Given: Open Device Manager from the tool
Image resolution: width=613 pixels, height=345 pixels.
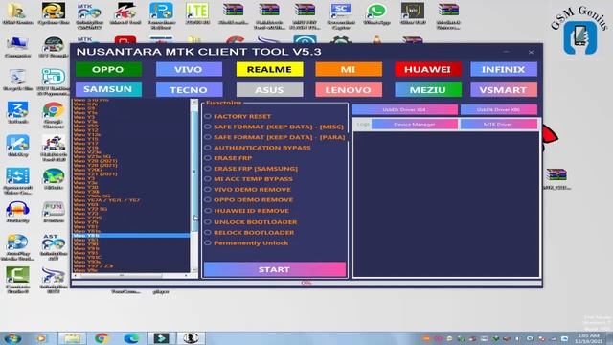Looking at the screenshot, I should coord(415,125).
